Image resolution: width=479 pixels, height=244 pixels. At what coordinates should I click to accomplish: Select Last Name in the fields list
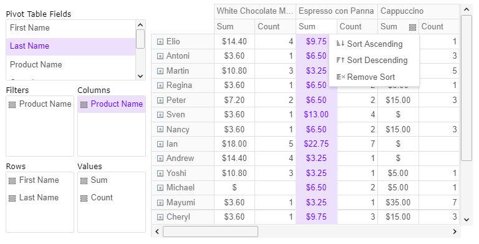(x=70, y=46)
